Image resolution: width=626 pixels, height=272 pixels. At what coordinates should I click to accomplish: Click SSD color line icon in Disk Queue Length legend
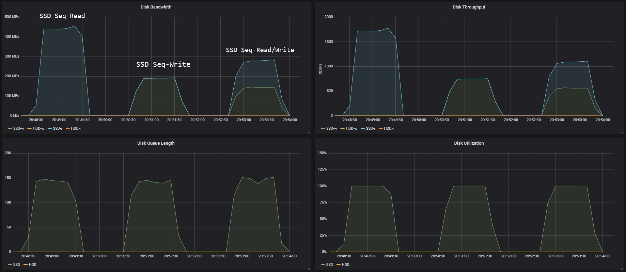click(x=10, y=265)
